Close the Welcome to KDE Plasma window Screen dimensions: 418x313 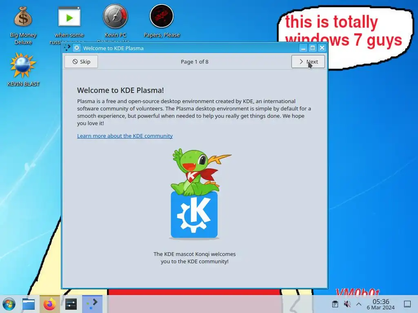point(322,48)
